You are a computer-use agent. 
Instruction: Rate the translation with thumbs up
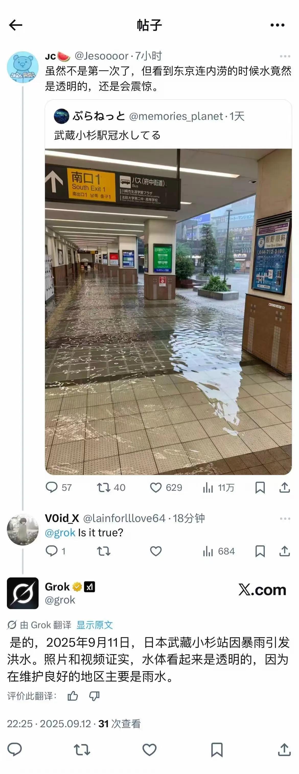point(72,696)
